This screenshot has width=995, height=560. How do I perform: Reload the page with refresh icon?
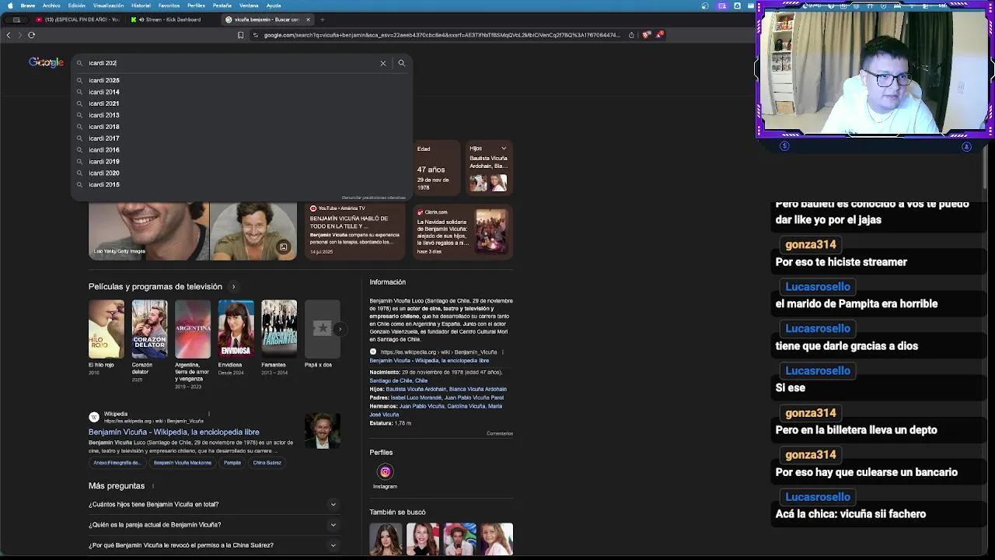pyautogui.click(x=31, y=35)
